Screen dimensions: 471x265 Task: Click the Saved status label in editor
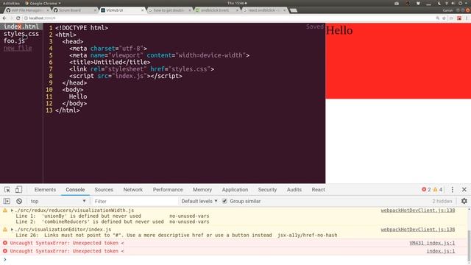tap(315, 26)
